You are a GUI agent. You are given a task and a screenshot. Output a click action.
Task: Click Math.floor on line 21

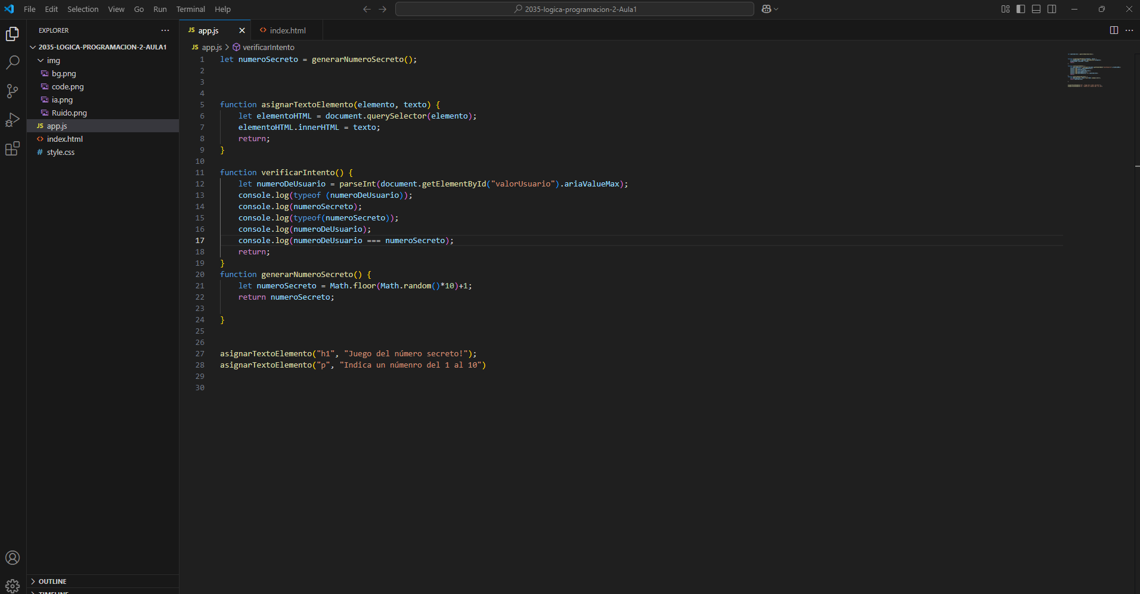(x=353, y=286)
